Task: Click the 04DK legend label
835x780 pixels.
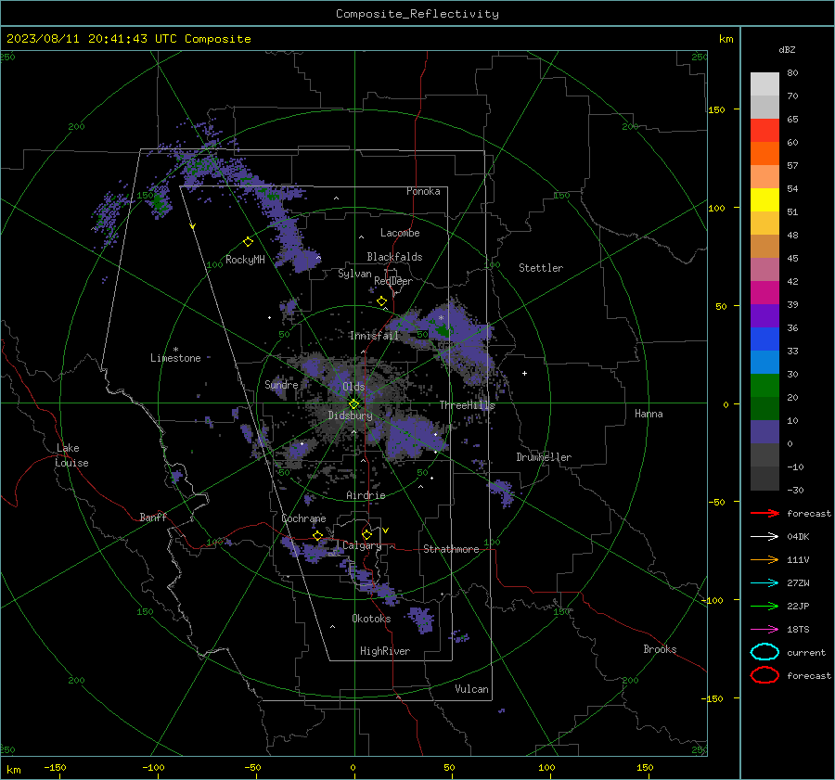Action: tap(798, 537)
